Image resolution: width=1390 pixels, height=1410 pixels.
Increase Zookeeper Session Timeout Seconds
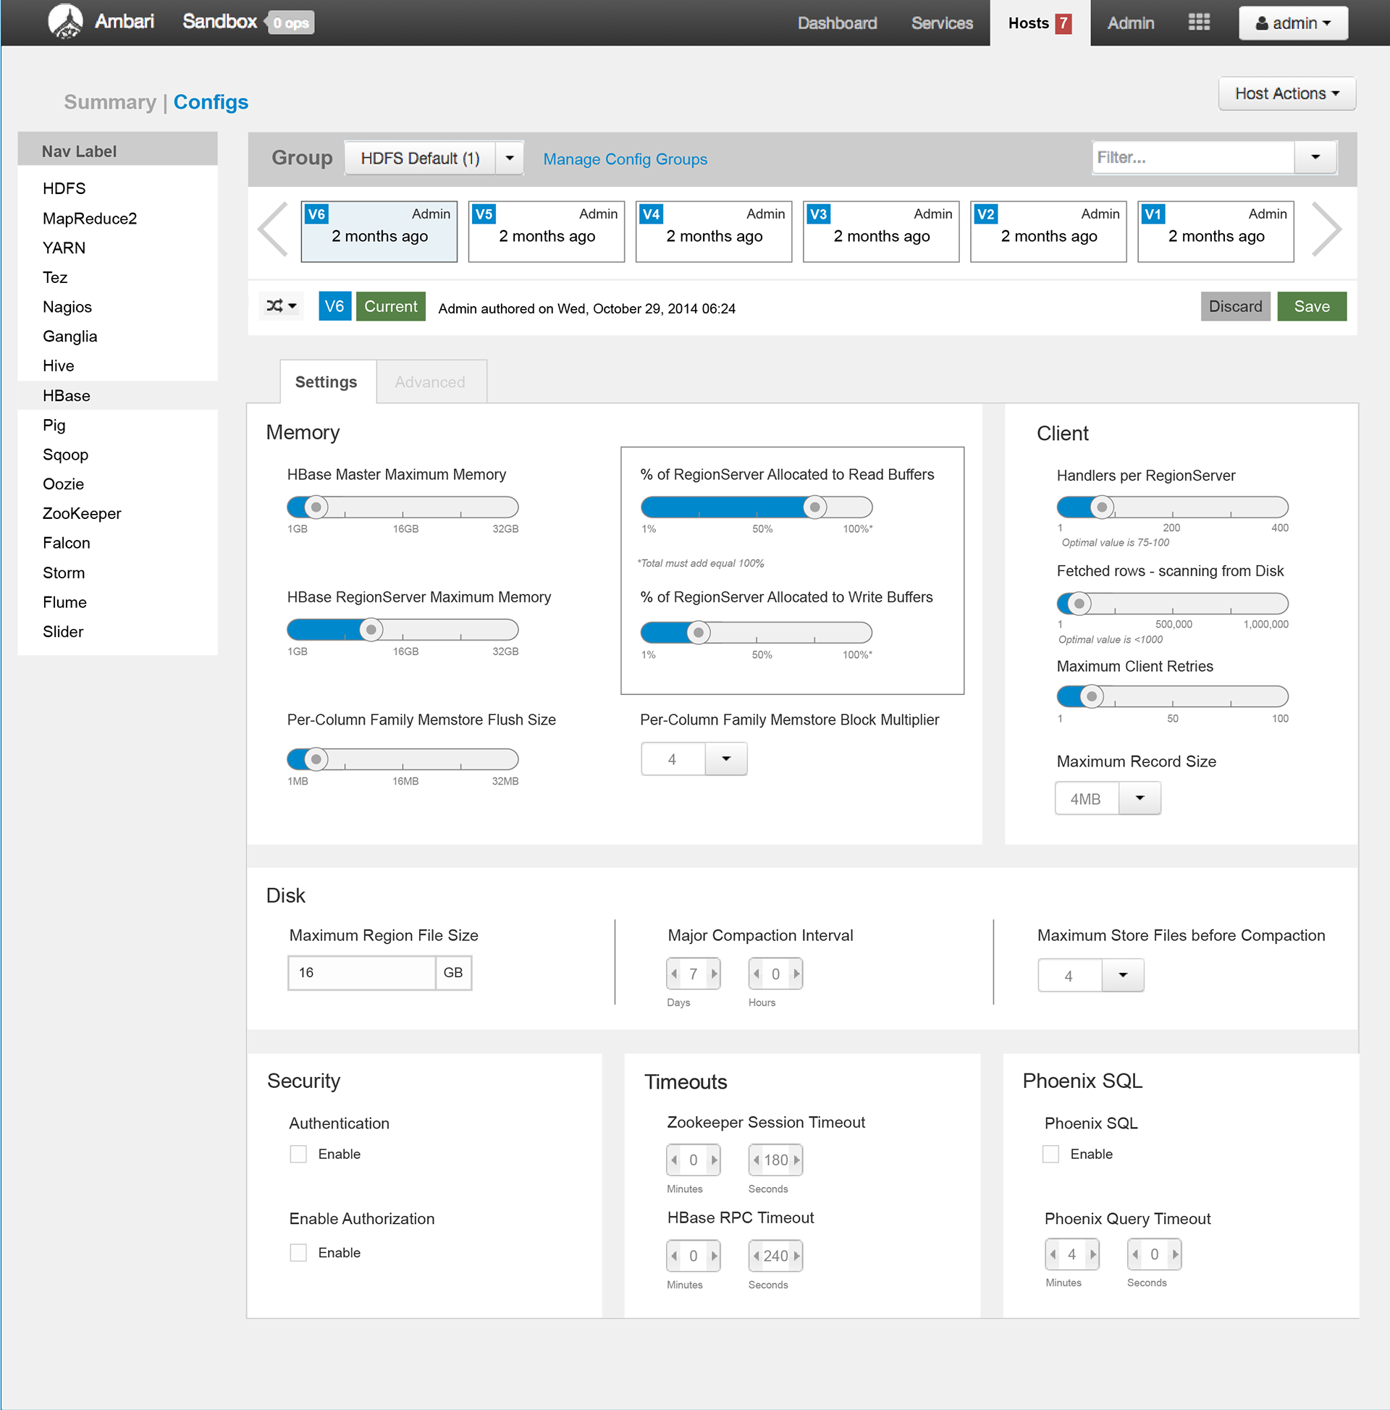point(796,1160)
